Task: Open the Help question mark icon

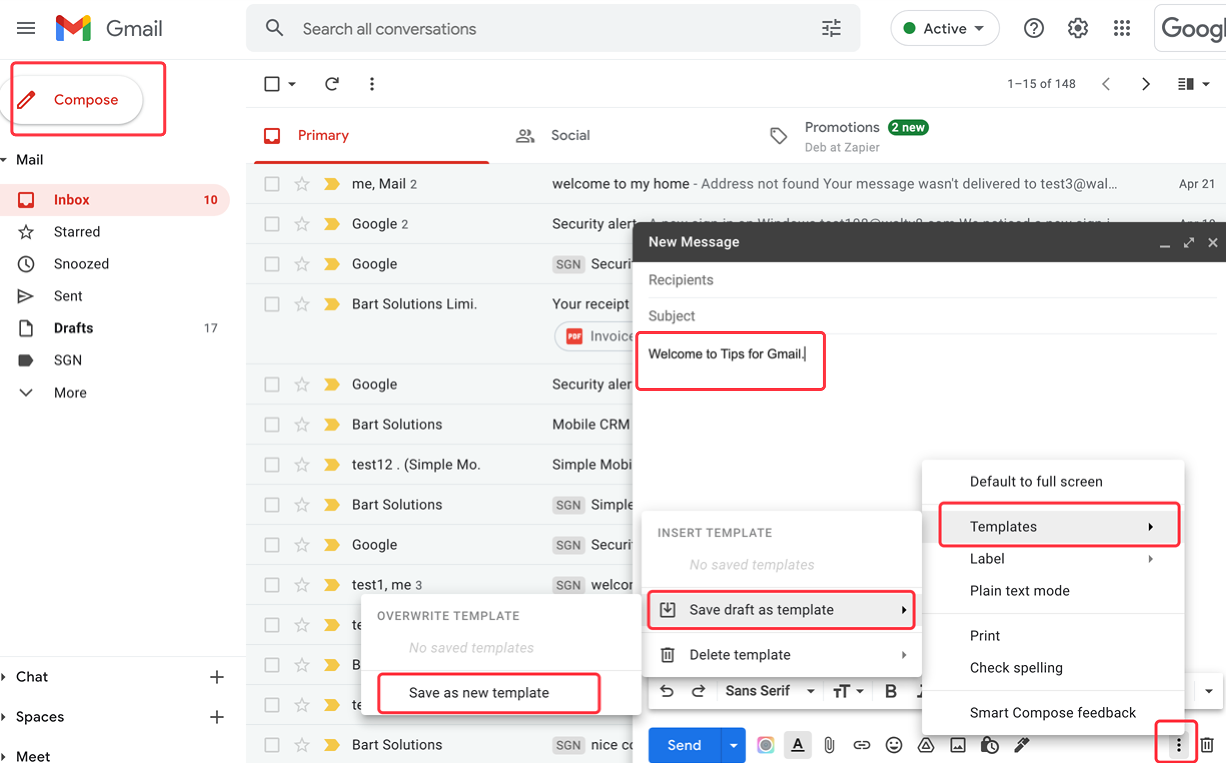Action: click(1033, 28)
